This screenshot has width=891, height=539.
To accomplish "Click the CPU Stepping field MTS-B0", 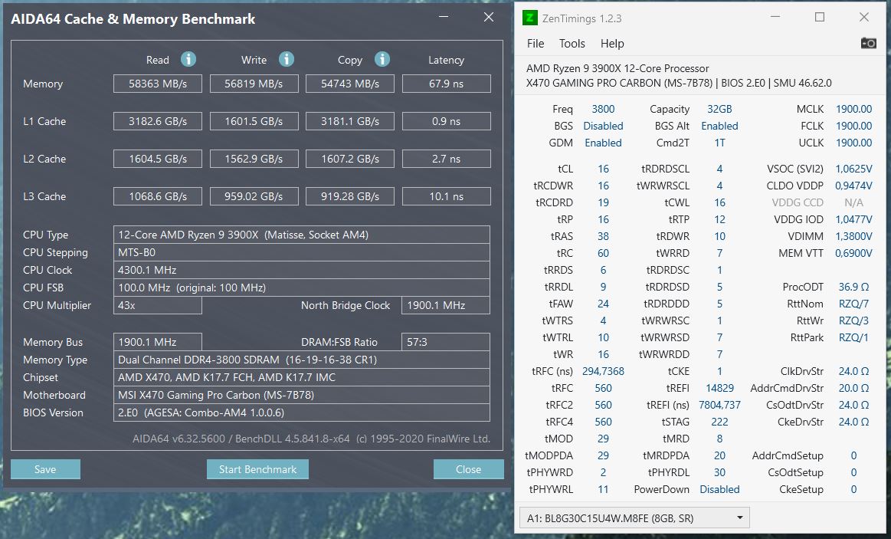I will pyautogui.click(x=302, y=252).
